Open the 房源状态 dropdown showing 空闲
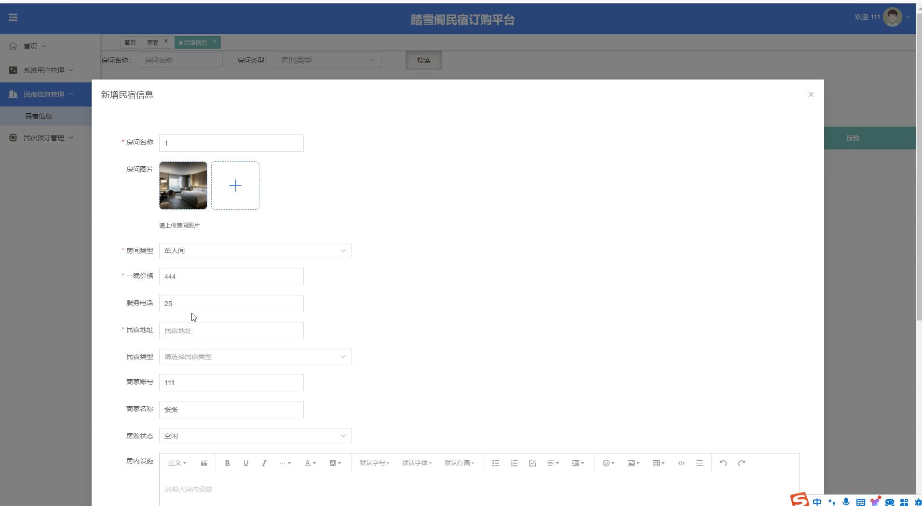 click(x=256, y=436)
